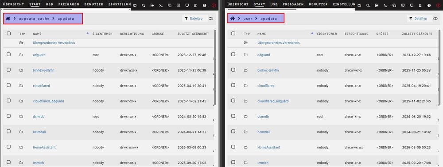Open the cloudflared_adguard folder in left pane
The image size is (443, 167).
(48, 101)
